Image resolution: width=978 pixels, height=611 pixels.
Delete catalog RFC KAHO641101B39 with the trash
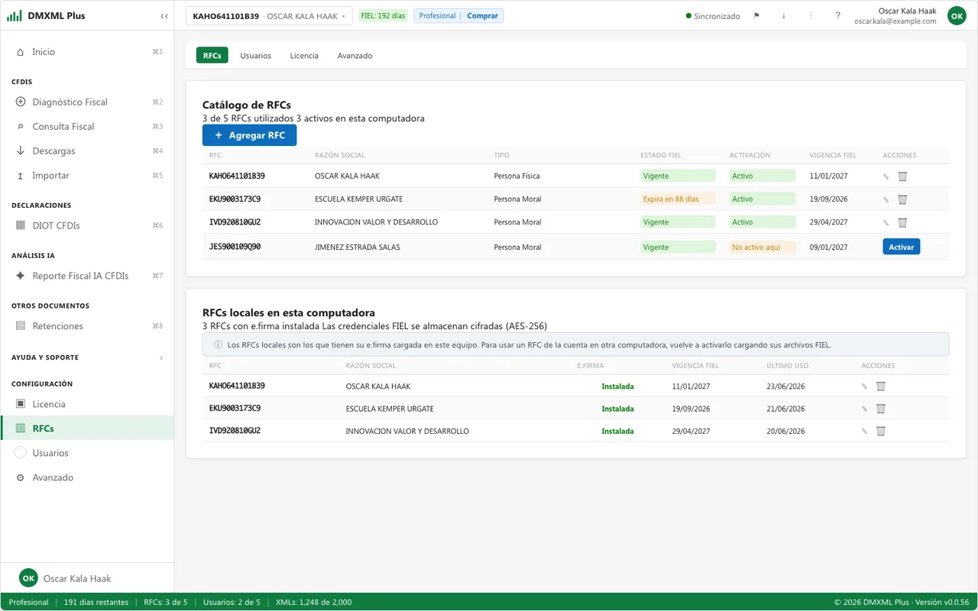point(902,176)
